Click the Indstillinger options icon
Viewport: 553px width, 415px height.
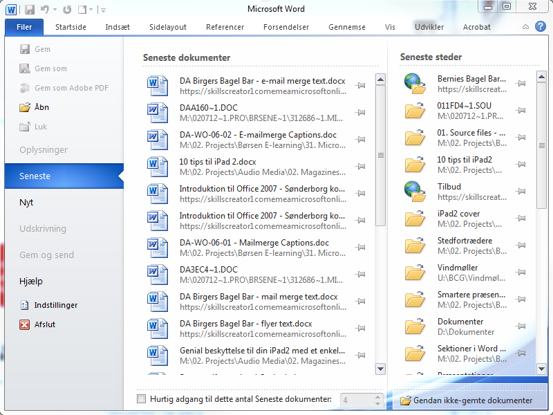point(25,305)
